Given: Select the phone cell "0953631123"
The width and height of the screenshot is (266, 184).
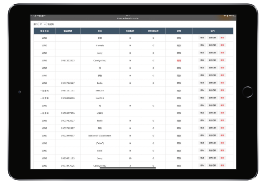Looking at the screenshot, I should pyautogui.click(x=68, y=158).
